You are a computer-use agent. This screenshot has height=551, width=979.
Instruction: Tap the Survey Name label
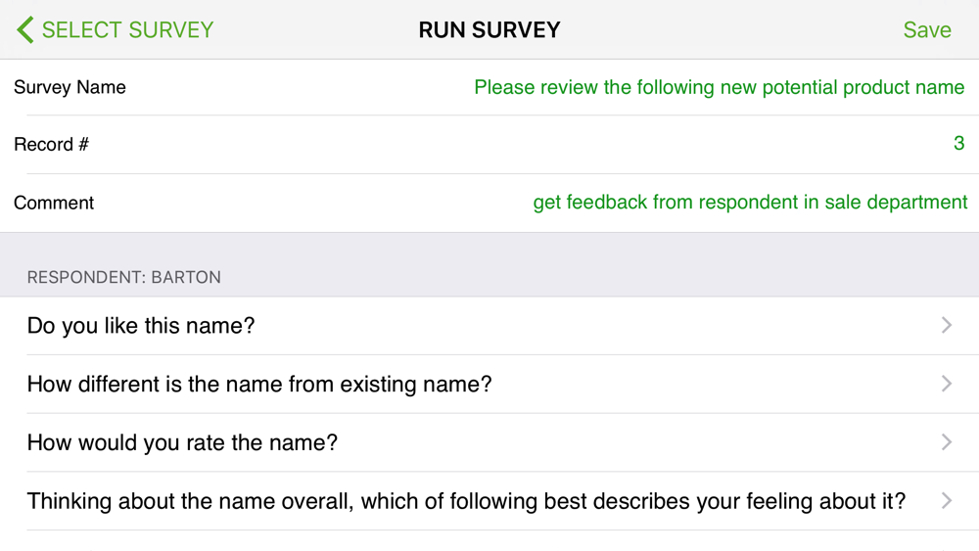(x=70, y=87)
